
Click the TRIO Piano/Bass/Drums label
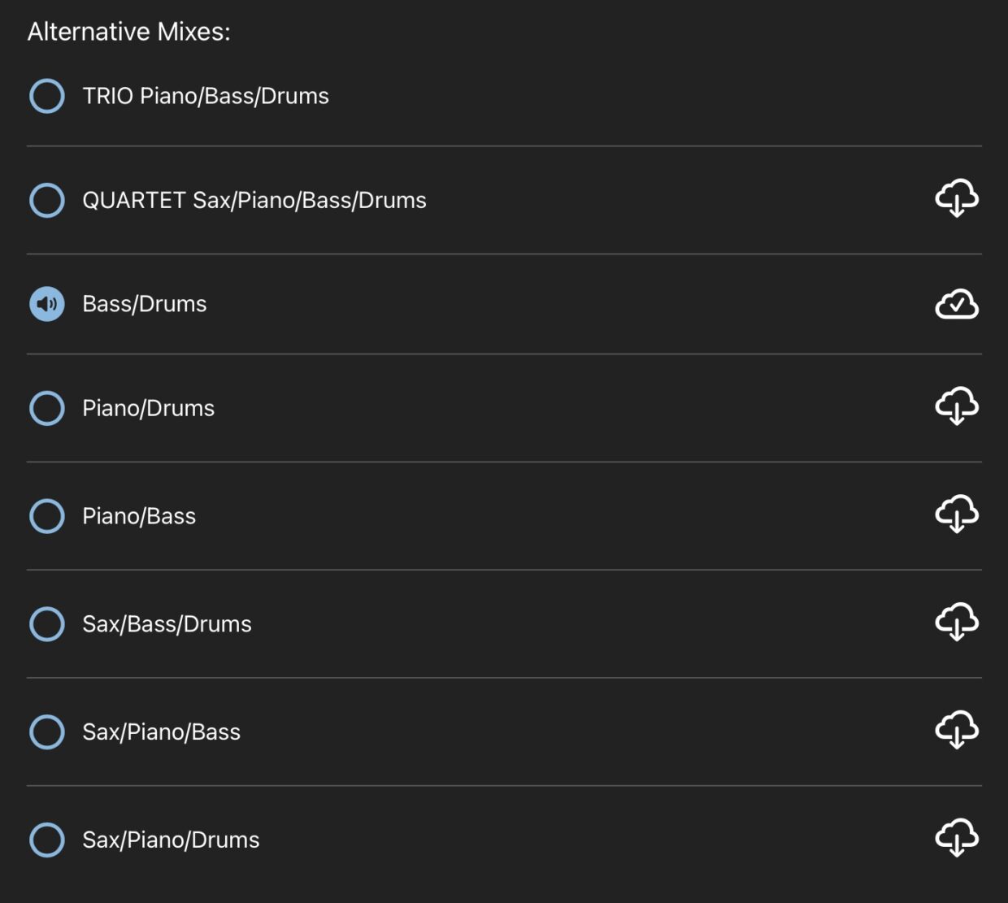[206, 96]
